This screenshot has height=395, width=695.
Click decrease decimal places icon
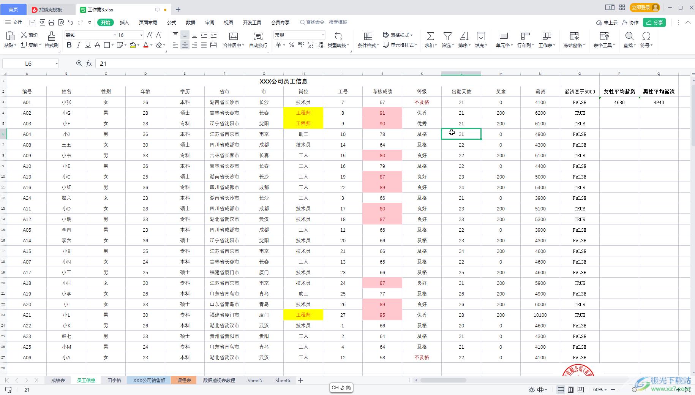pos(320,45)
